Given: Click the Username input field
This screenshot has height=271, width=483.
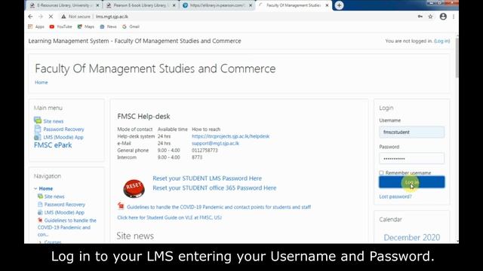Looking at the screenshot, I should pyautogui.click(x=412, y=132).
